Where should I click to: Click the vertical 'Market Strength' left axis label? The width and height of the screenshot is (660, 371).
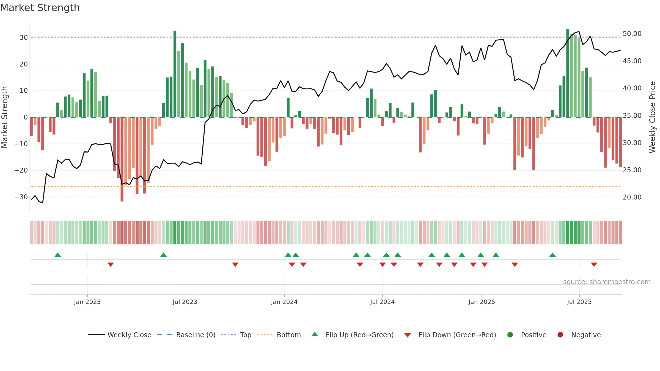5,117
